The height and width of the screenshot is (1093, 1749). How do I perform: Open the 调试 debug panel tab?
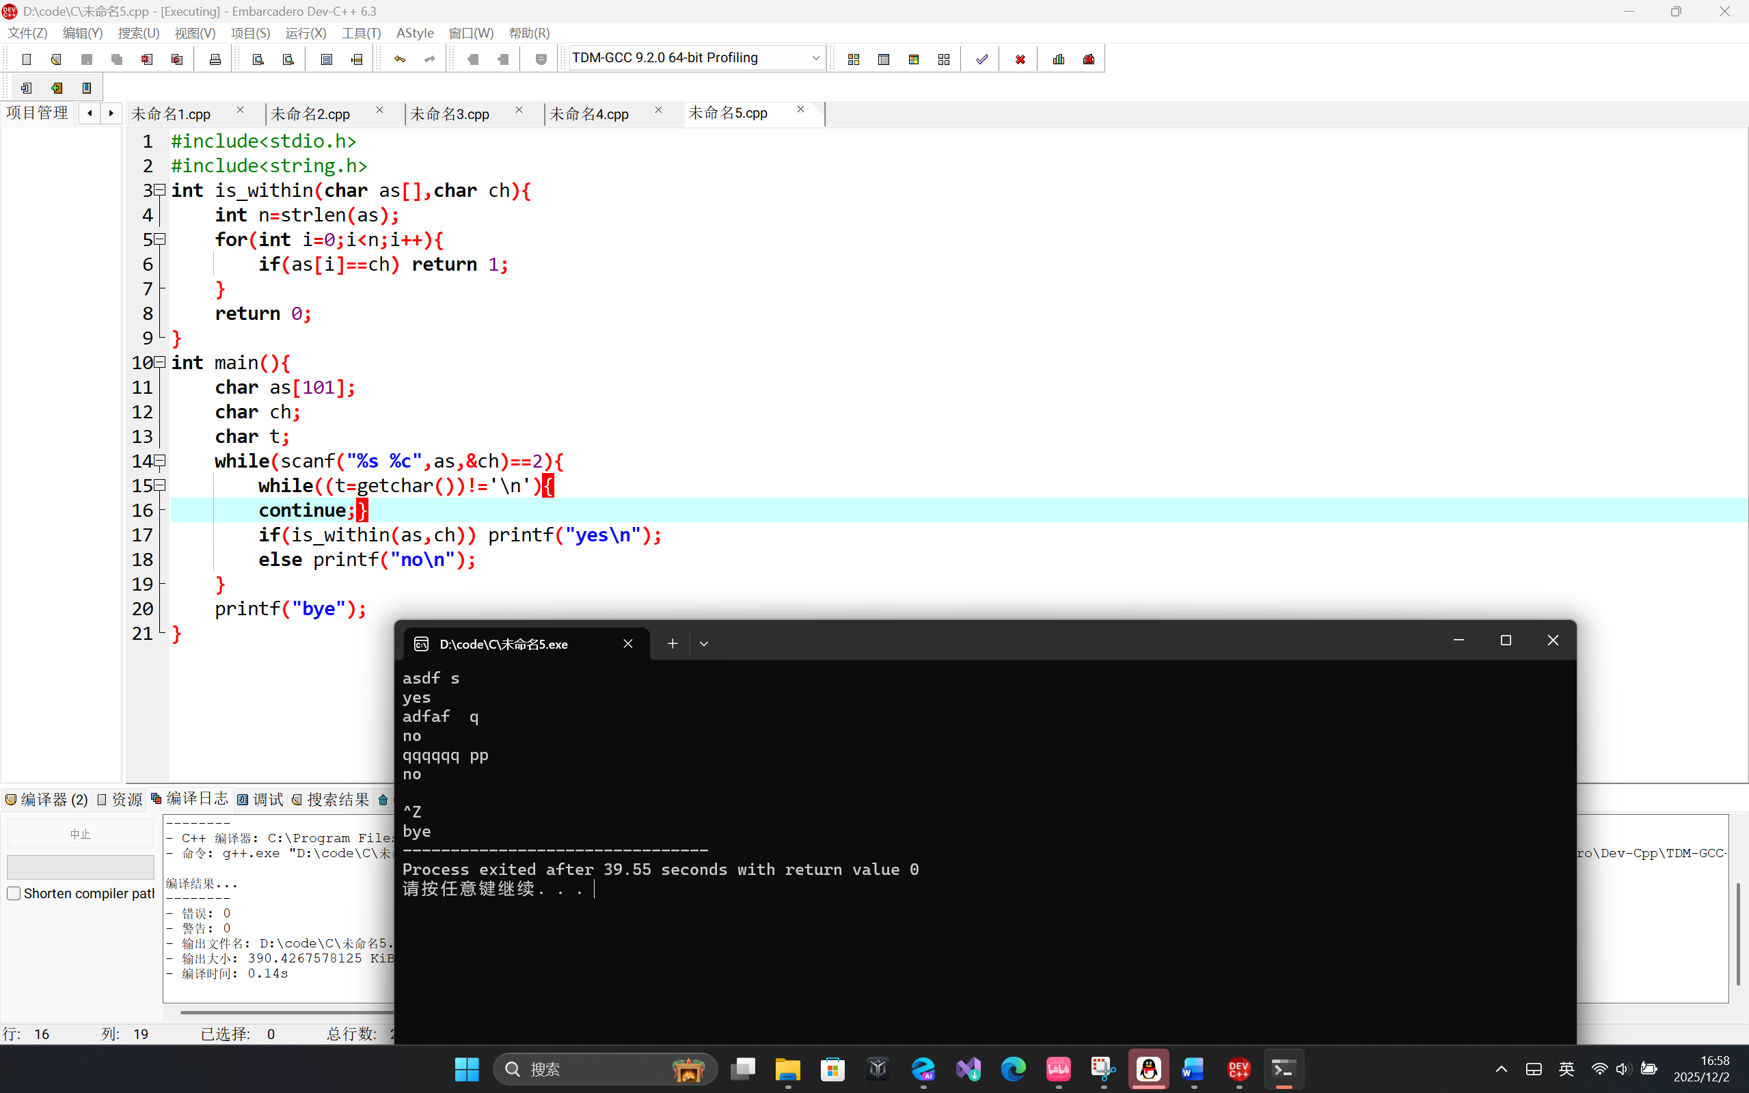pyautogui.click(x=261, y=800)
